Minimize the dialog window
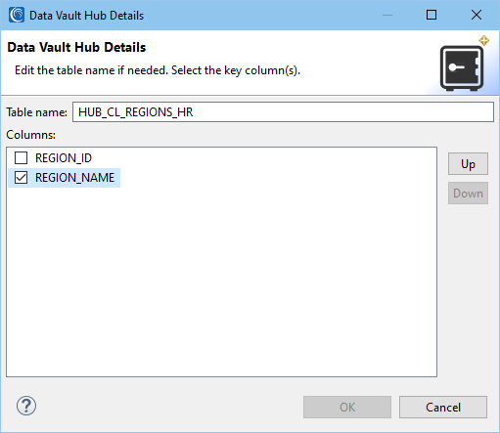This screenshot has width=500, height=433. pyautogui.click(x=387, y=15)
